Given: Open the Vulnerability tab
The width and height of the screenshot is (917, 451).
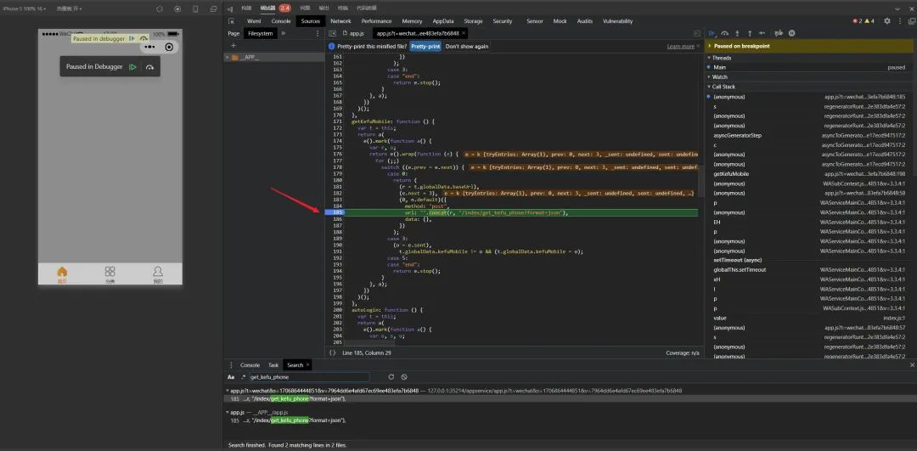Looking at the screenshot, I should 617,21.
